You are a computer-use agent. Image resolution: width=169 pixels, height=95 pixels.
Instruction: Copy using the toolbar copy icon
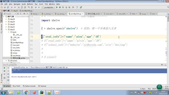[x=22, y=7]
